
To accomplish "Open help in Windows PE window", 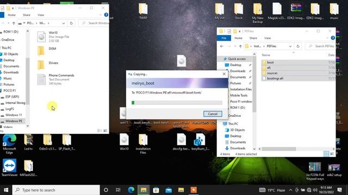I will (106, 15).
